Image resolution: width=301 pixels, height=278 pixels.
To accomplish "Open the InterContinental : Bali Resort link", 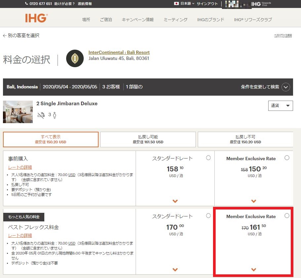I will click(x=119, y=52).
